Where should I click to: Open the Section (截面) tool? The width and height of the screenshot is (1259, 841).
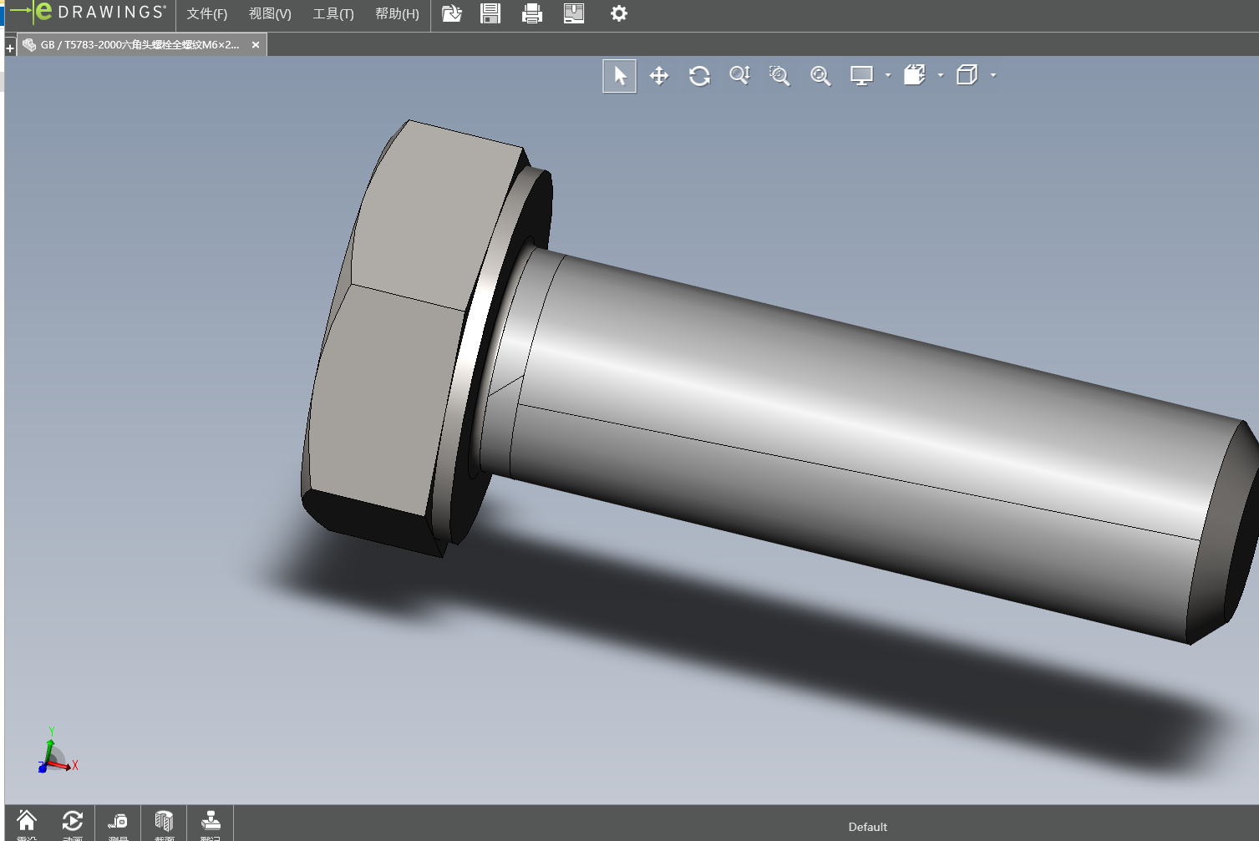point(164,823)
